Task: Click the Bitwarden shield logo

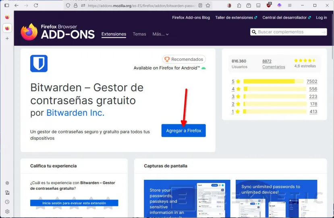Action: tap(39, 64)
